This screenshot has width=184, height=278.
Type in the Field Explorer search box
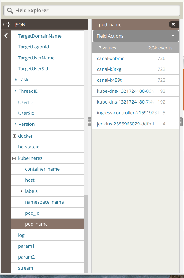[x=94, y=11]
